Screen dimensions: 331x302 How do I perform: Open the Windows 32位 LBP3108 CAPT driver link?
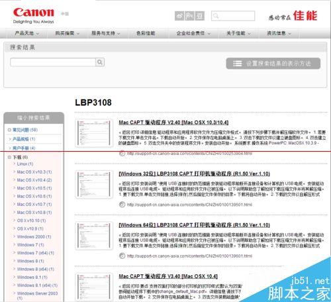pos(194,174)
